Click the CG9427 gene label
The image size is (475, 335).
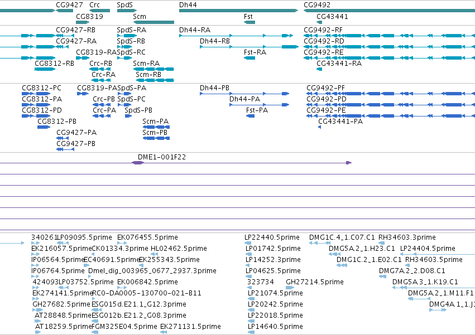point(69,5)
